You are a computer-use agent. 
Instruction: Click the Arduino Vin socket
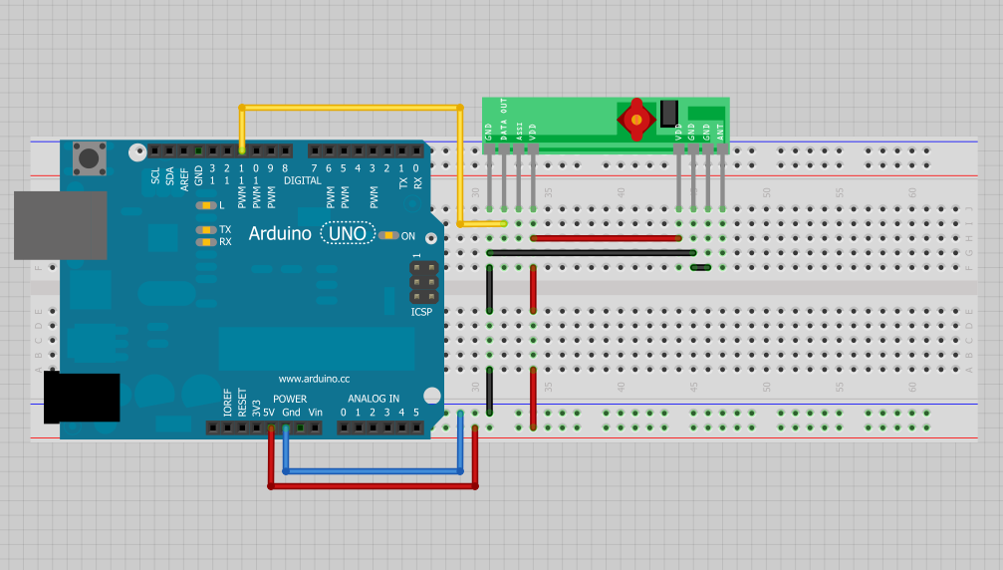(x=315, y=427)
